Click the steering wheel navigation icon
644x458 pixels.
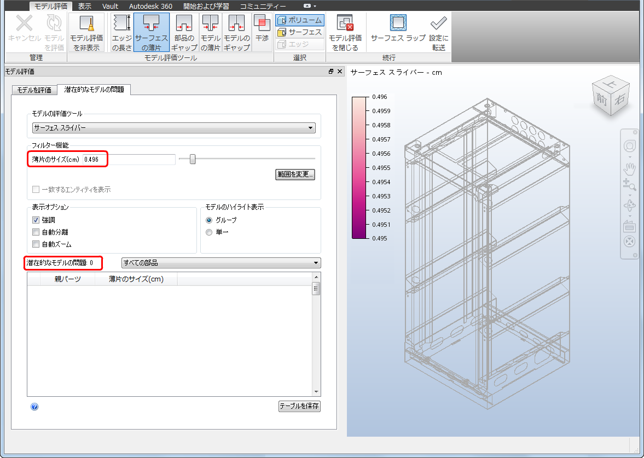click(630, 146)
